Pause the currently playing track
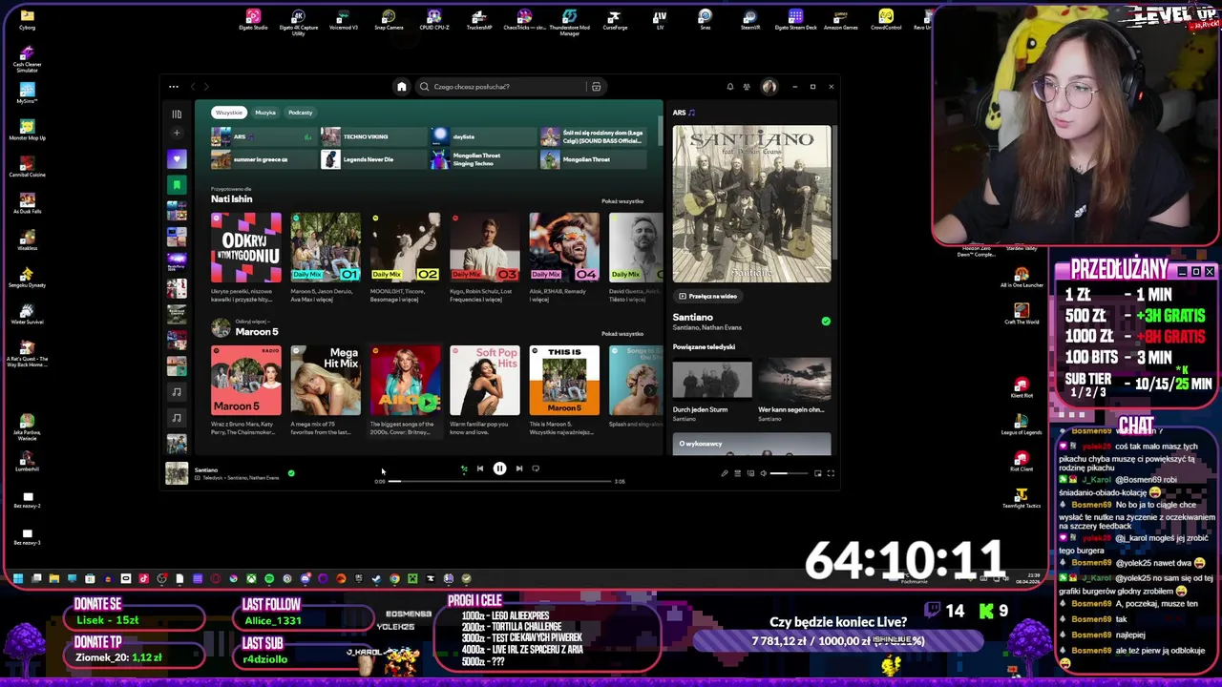The height and width of the screenshot is (687, 1222). pos(499,468)
